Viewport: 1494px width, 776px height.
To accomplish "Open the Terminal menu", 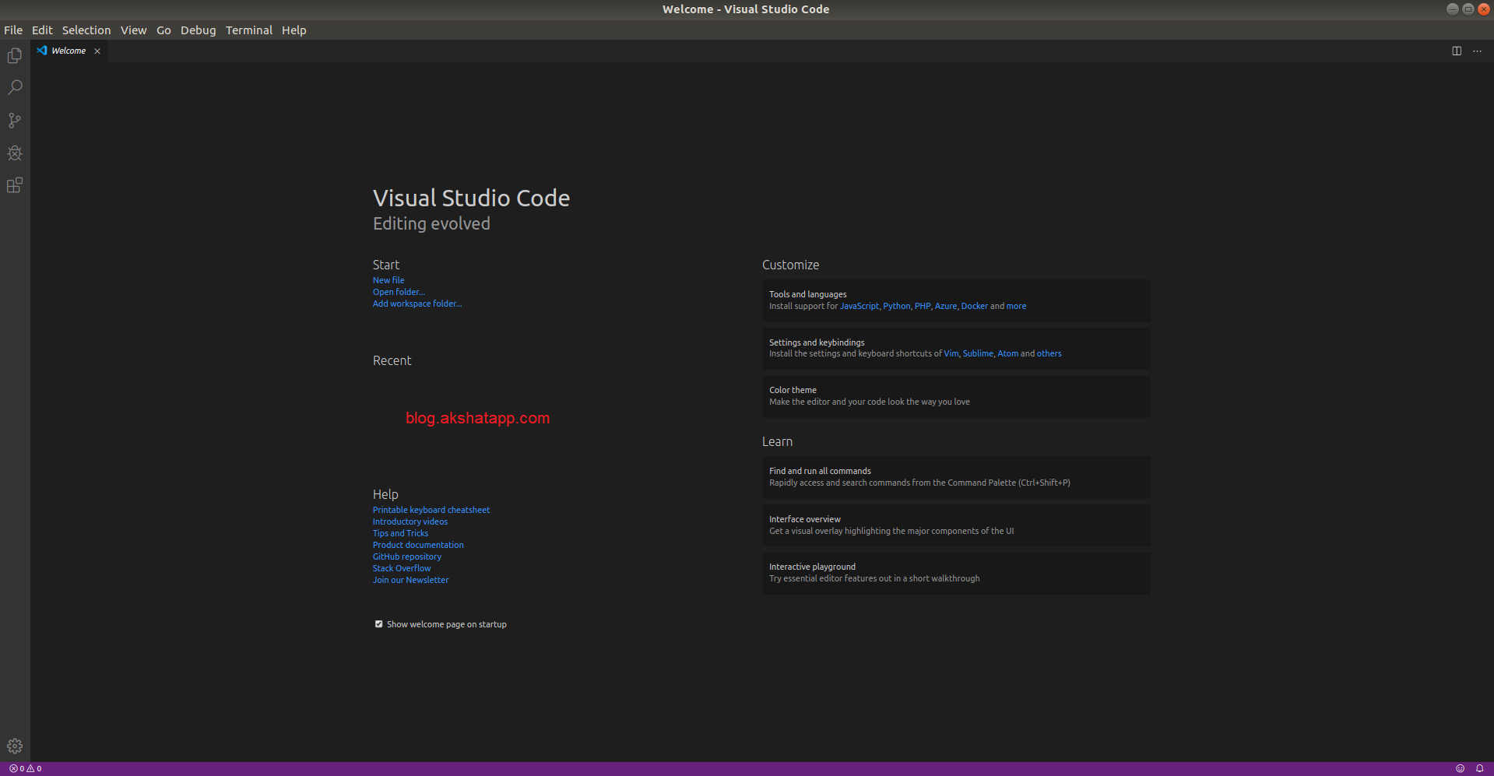I will coord(249,30).
